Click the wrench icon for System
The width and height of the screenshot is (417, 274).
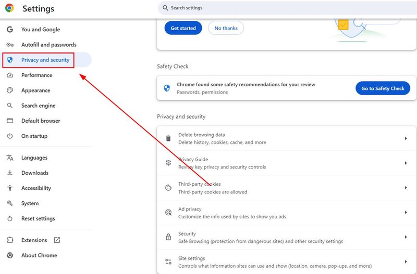pos(10,203)
